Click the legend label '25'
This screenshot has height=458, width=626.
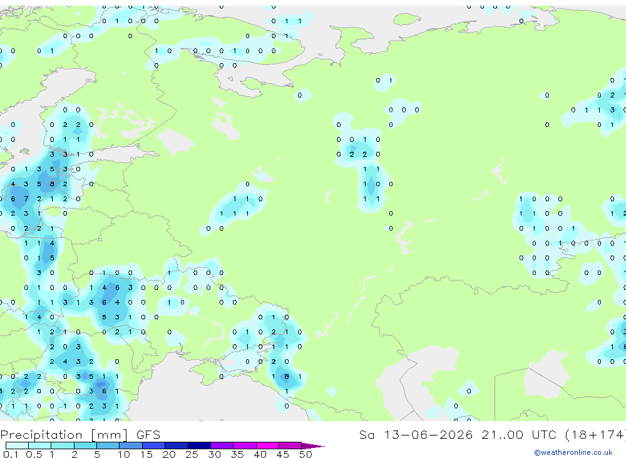(x=192, y=454)
